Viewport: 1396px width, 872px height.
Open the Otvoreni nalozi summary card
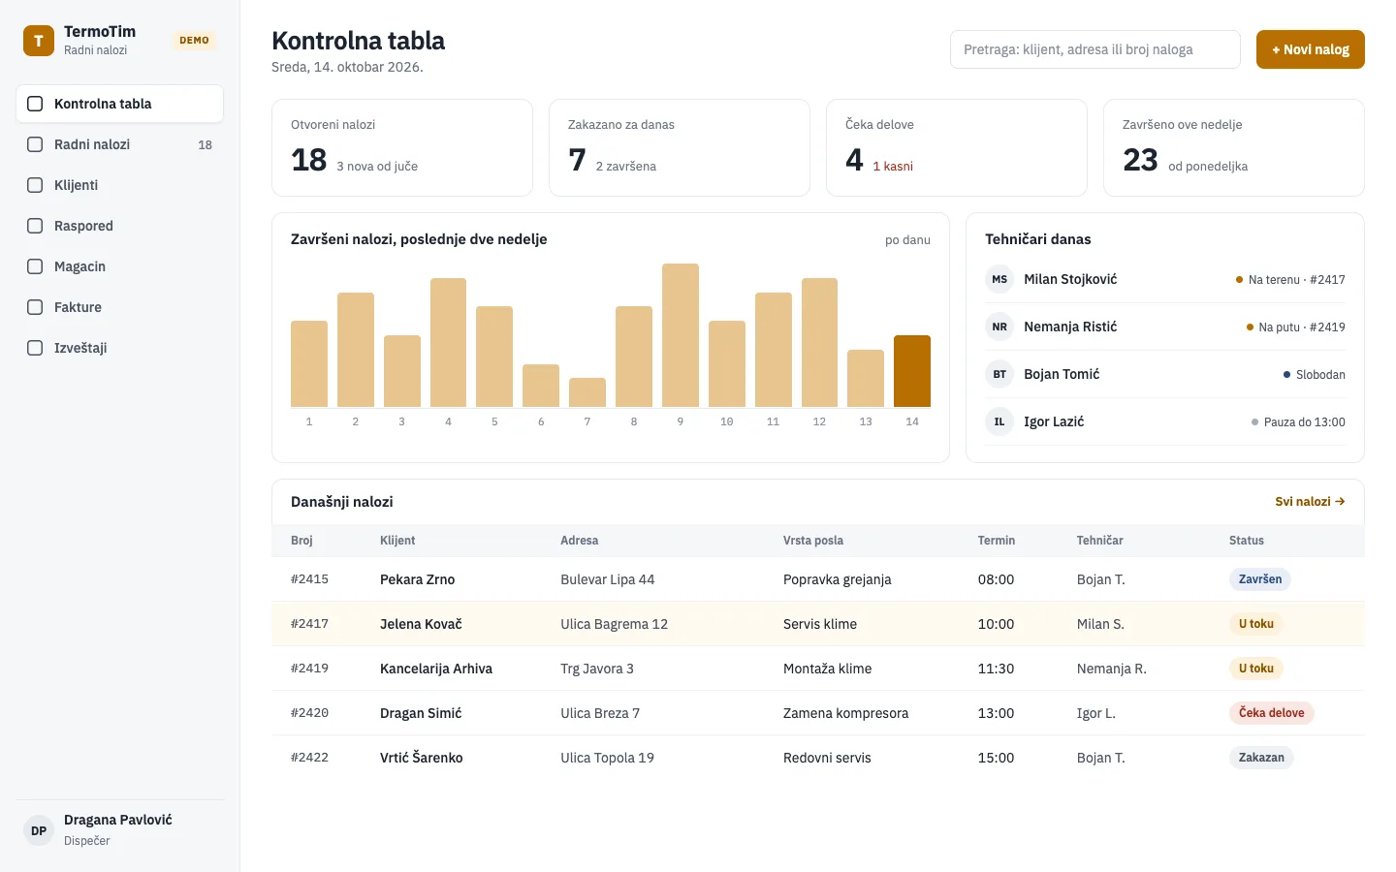tap(402, 147)
